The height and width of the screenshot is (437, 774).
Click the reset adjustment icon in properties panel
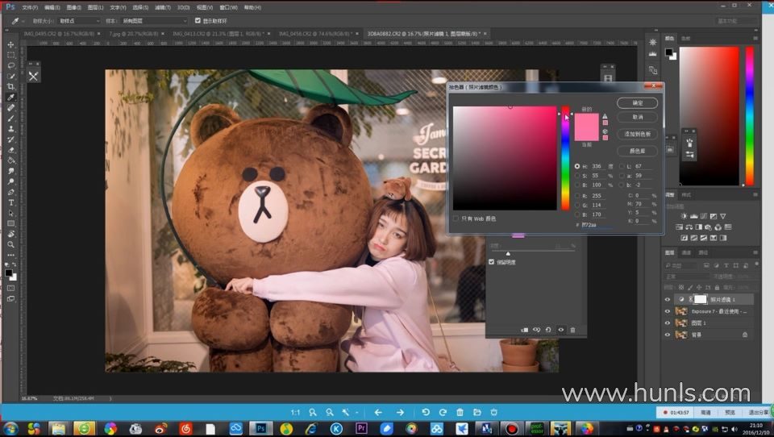pos(548,330)
